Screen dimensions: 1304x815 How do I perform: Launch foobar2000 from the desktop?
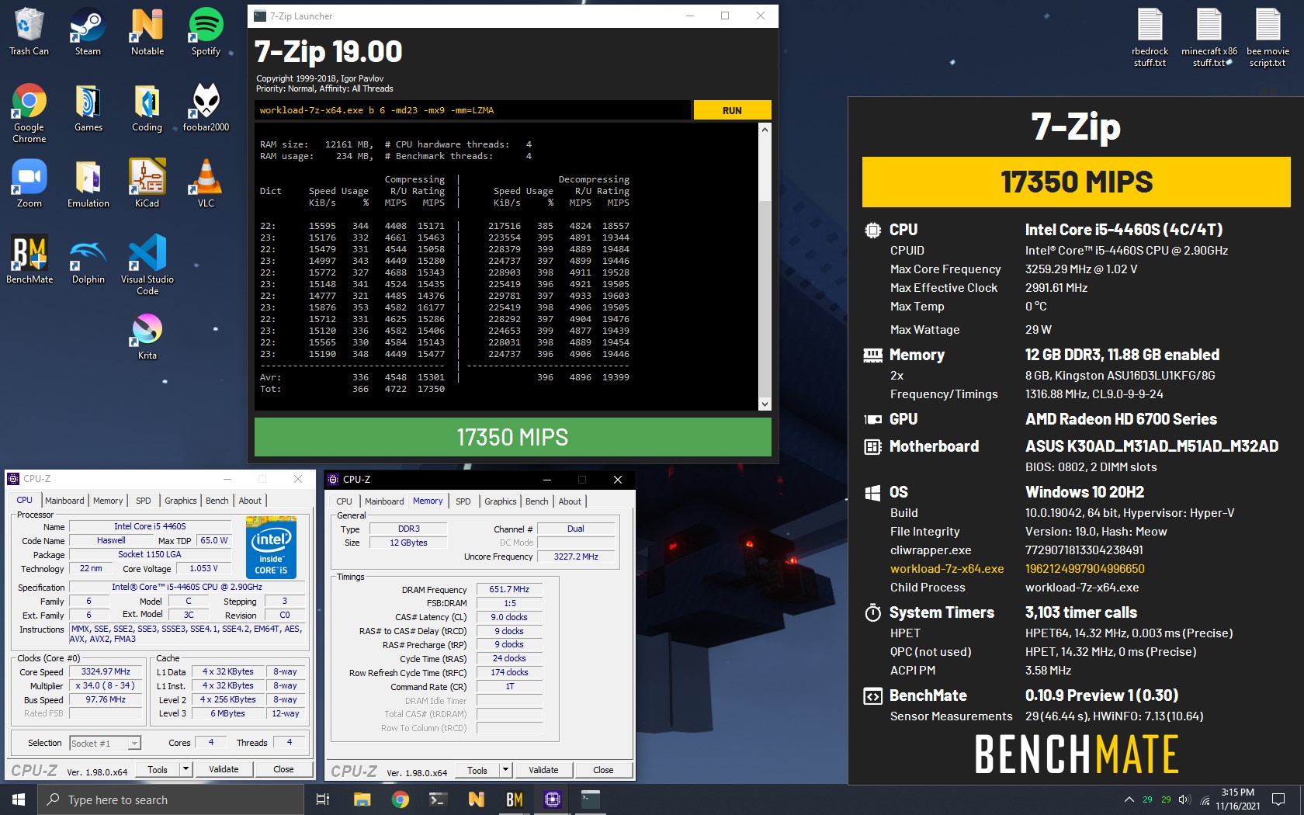pos(206,107)
